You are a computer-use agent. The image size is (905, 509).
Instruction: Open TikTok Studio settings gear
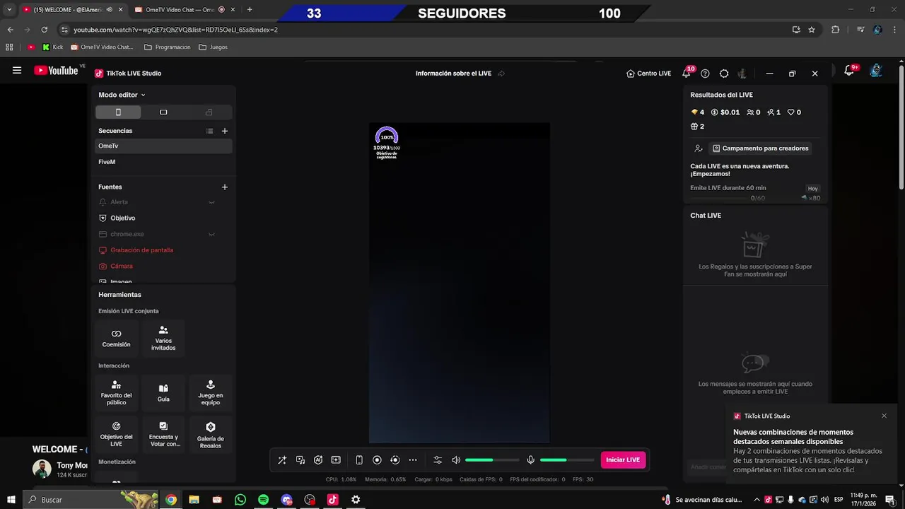pos(724,74)
